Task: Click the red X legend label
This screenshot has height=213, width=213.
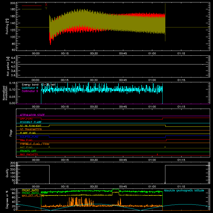Action: (x=46, y=5)
